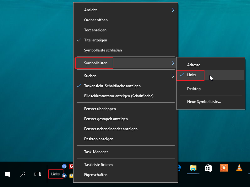Toggle Bildschirmtastatur anzeigen (Schaltfläche)
The height and width of the screenshot is (187, 250).
(x=126, y=96)
